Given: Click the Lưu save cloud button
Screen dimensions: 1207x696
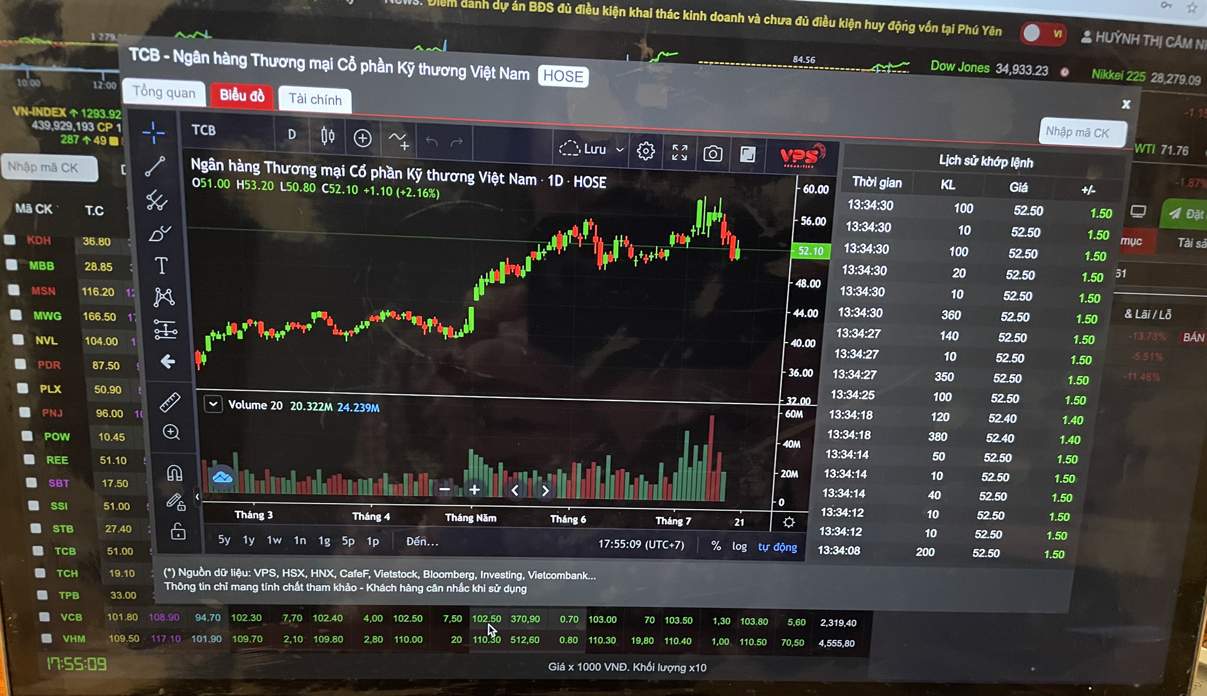Looking at the screenshot, I should (x=582, y=148).
